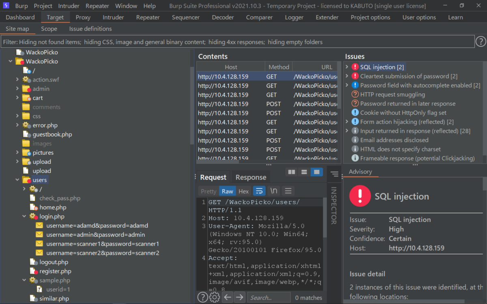Open the site map filter help icon
This screenshot has height=304, width=487.
[481, 42]
